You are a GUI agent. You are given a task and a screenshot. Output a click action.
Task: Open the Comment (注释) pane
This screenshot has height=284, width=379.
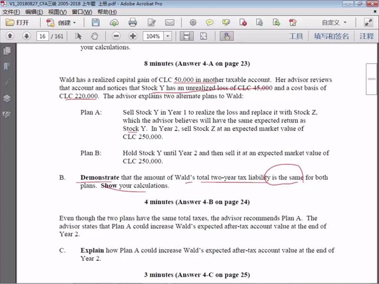coord(366,36)
